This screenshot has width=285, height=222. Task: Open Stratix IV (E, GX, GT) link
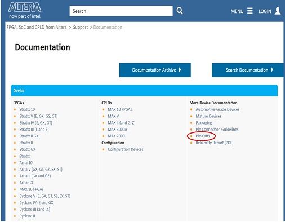(x=36, y=123)
